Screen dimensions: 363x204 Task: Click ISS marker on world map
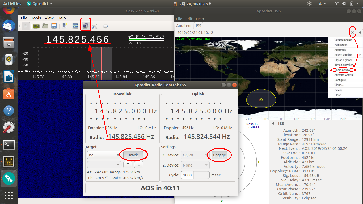tap(261, 99)
